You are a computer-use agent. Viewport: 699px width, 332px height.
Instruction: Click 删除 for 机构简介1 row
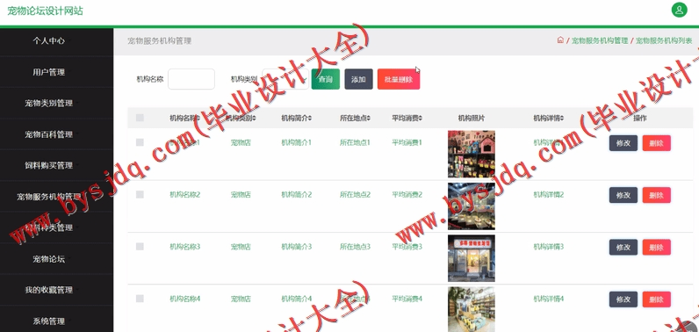click(x=656, y=143)
